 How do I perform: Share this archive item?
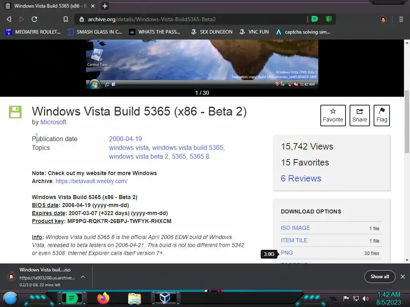[x=360, y=116]
